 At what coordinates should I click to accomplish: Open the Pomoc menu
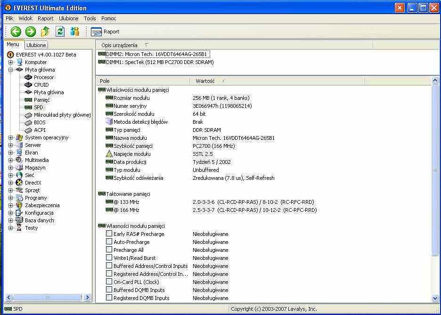[108, 18]
